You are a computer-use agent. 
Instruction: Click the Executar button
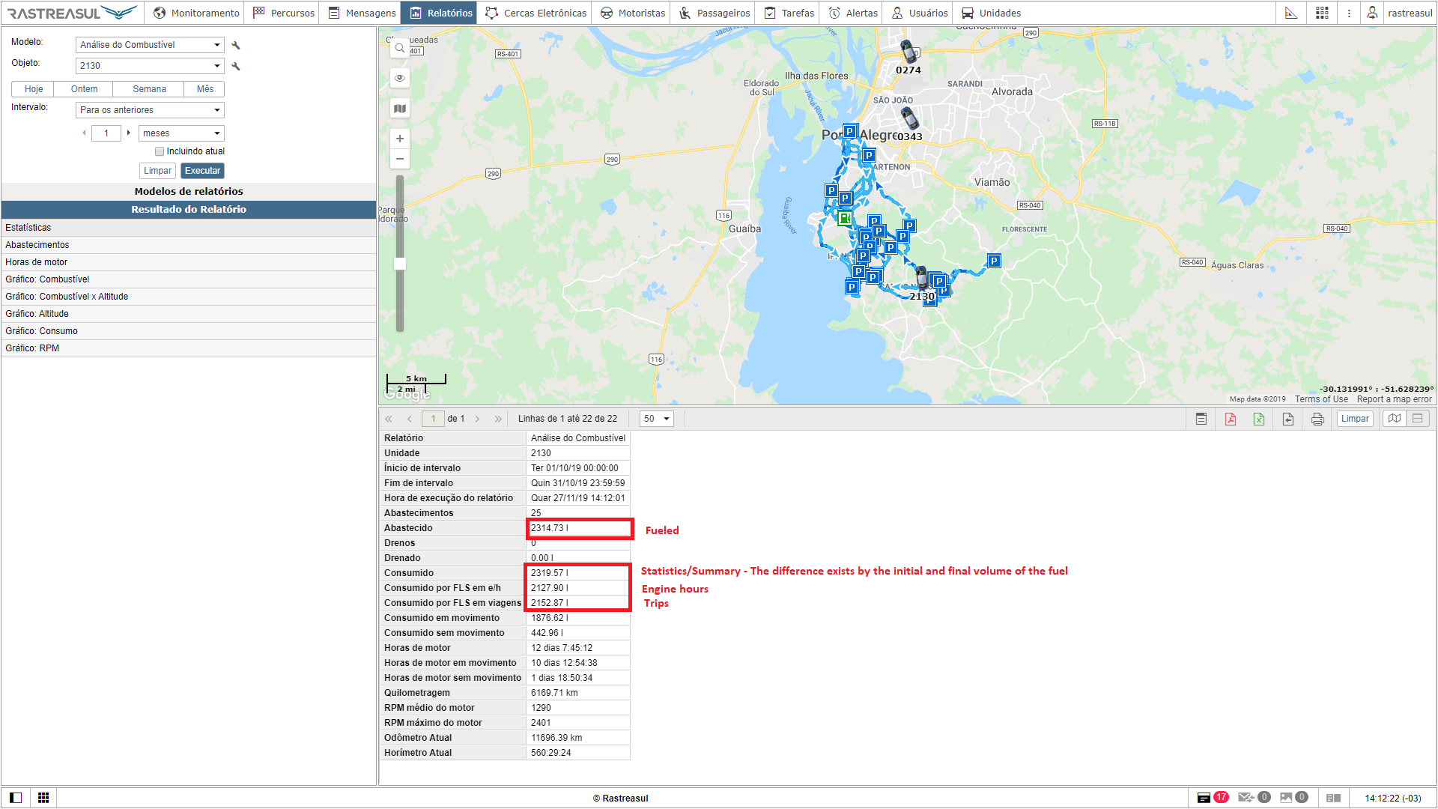point(202,171)
